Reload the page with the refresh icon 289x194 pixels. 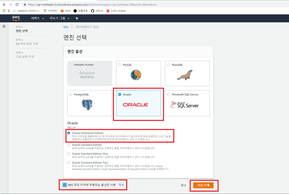17,5
